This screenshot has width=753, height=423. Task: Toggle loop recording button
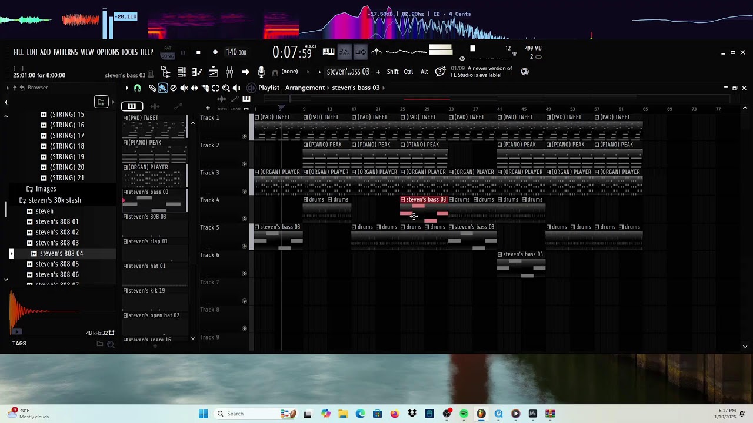tap(361, 52)
